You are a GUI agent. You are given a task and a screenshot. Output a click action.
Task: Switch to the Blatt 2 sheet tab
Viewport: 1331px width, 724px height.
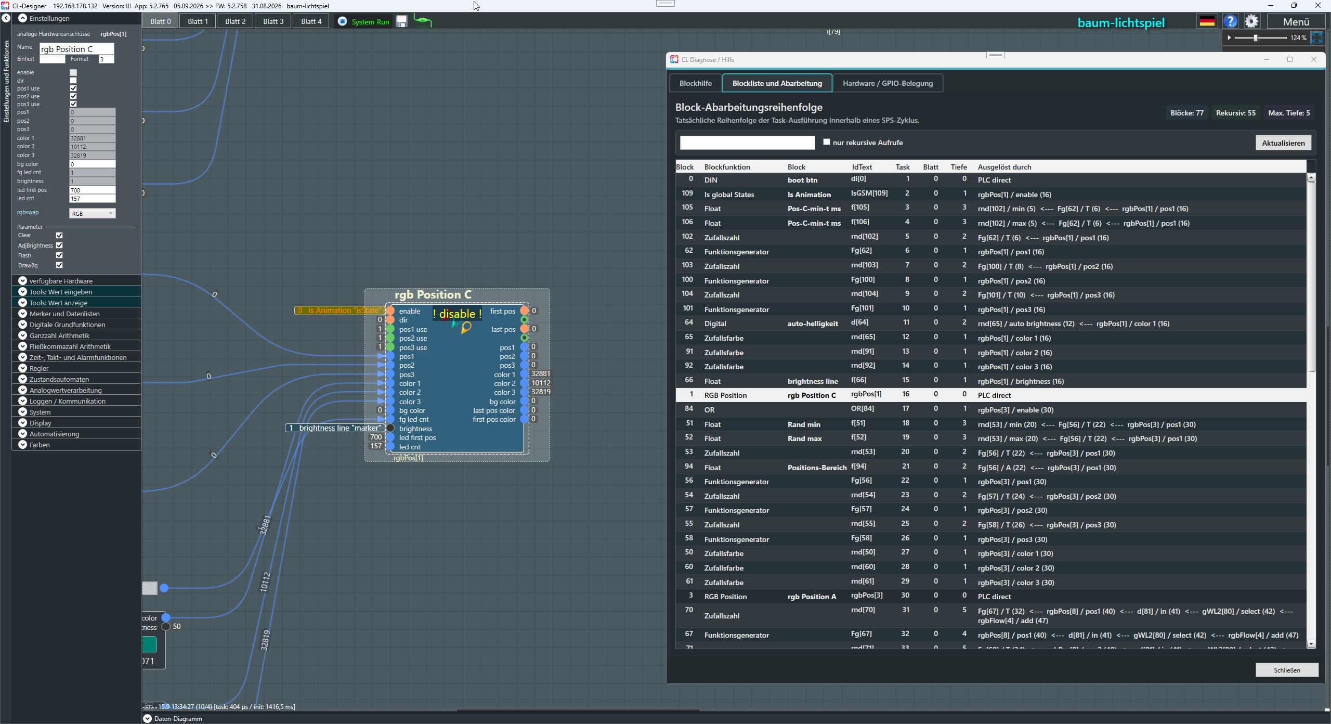coord(235,21)
